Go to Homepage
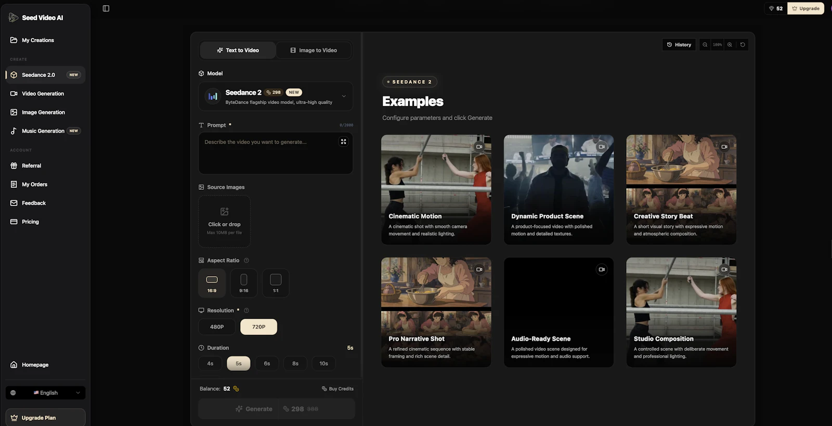Image resolution: width=832 pixels, height=426 pixels. pos(45,365)
